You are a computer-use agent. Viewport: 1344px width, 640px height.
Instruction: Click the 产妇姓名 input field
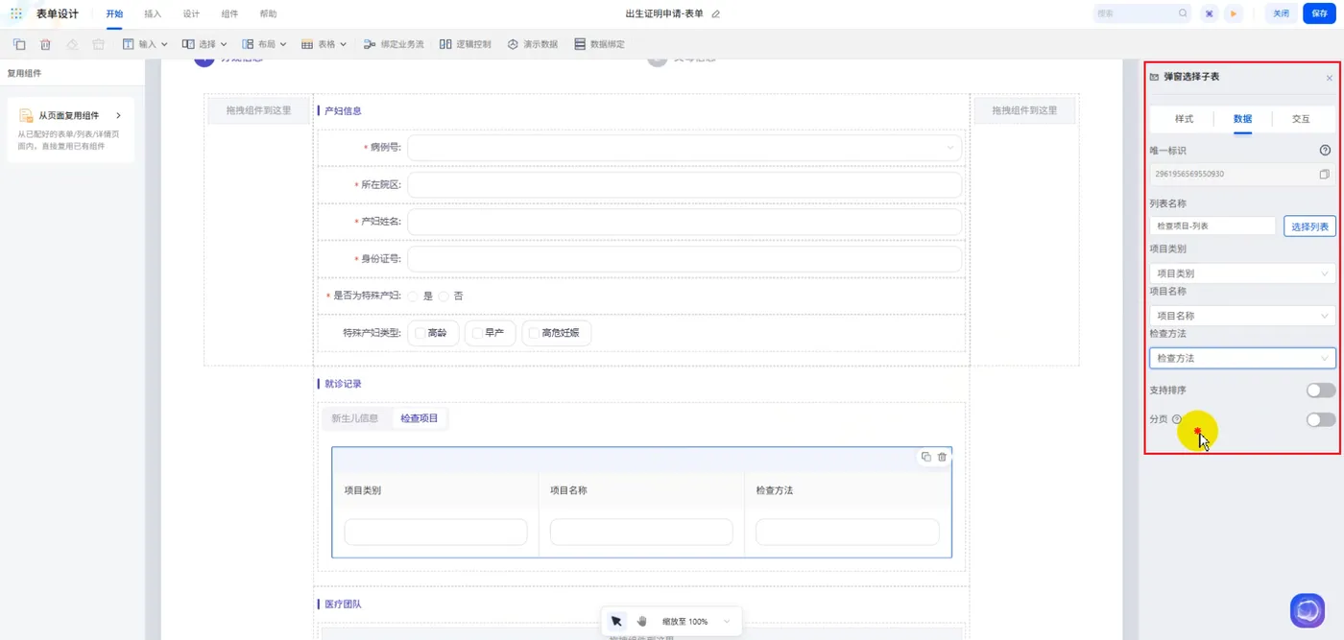tap(684, 223)
